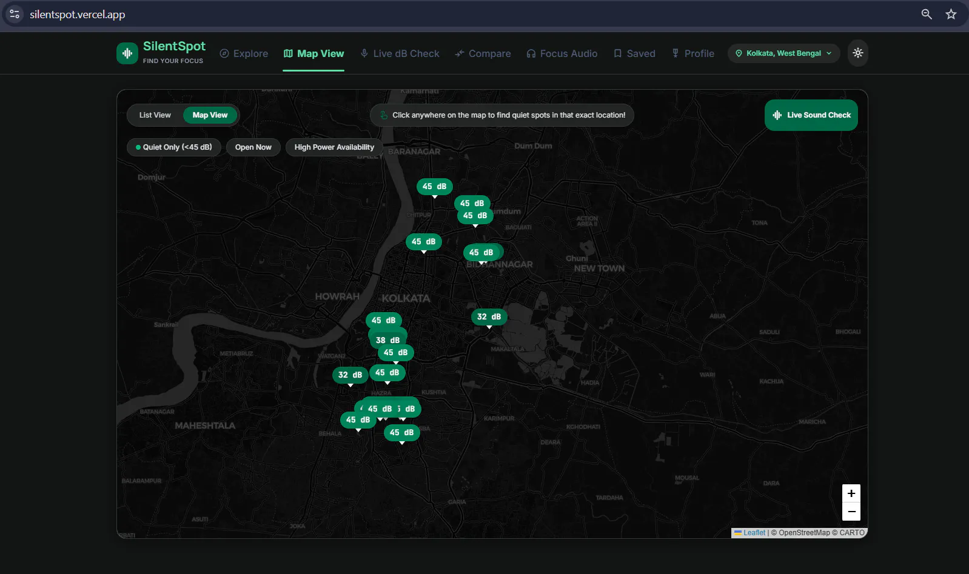This screenshot has width=969, height=574.
Task: Go to Live dB Check
Action: pyautogui.click(x=400, y=53)
